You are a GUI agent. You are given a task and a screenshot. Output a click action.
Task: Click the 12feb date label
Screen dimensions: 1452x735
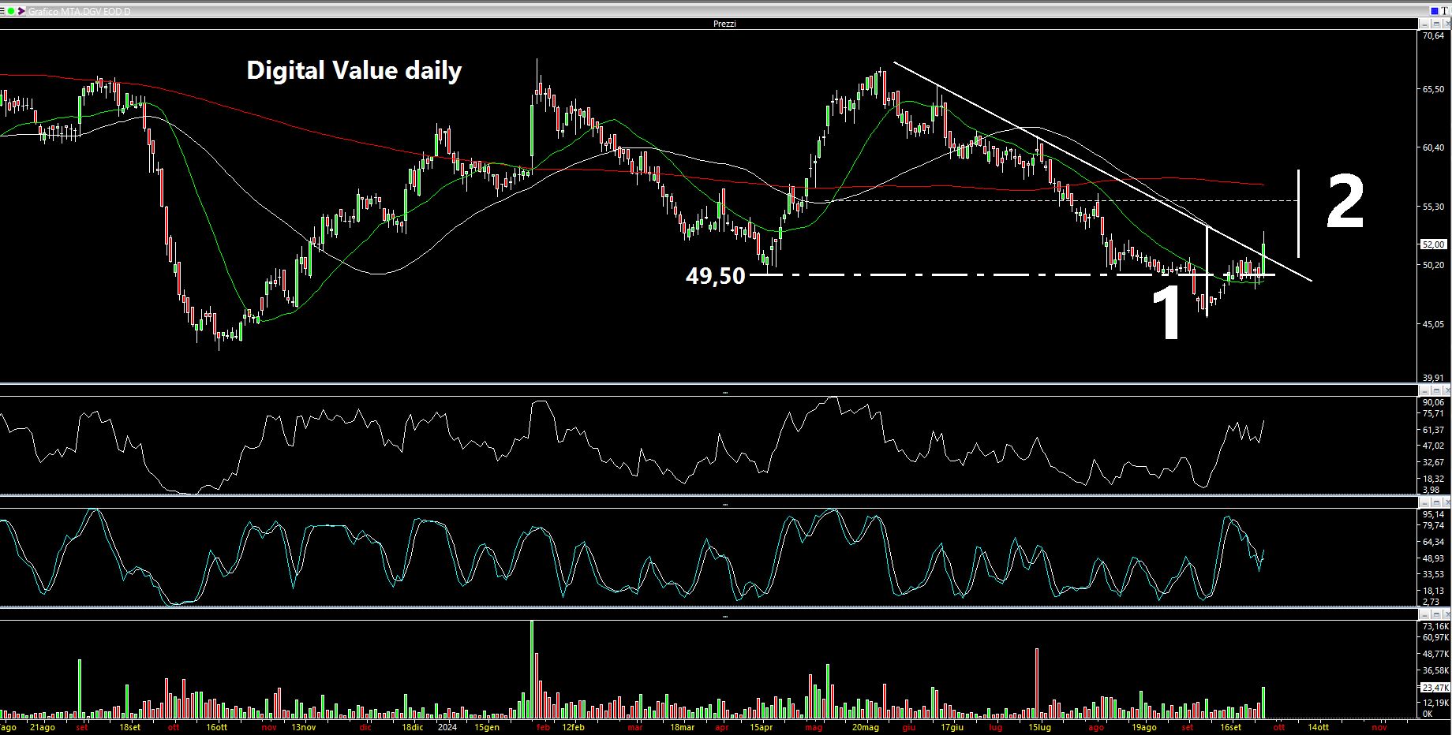(x=573, y=727)
